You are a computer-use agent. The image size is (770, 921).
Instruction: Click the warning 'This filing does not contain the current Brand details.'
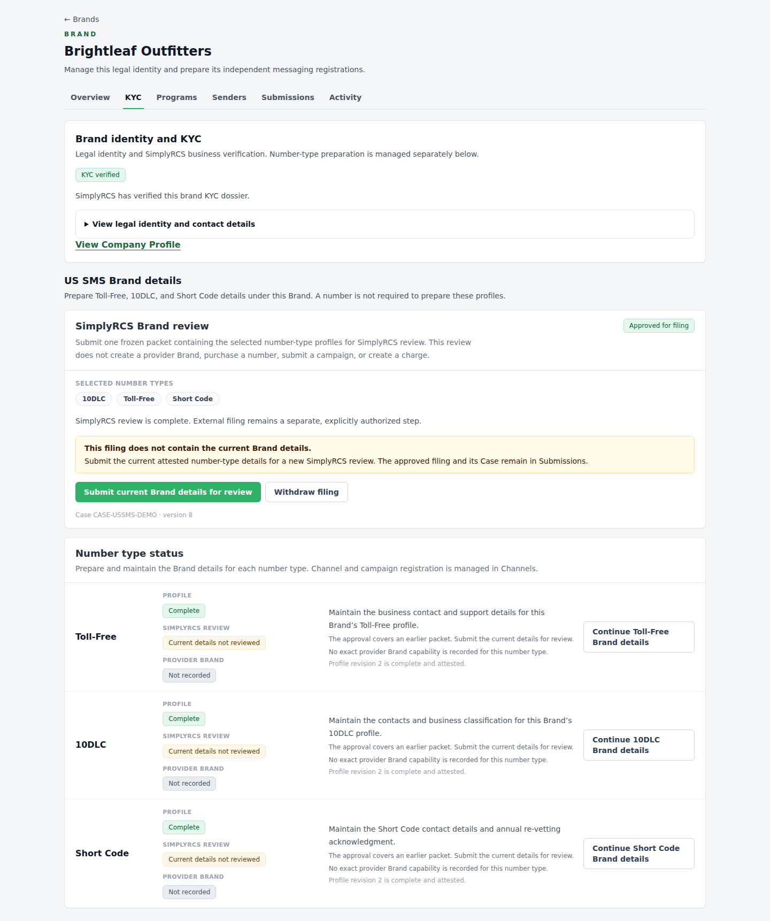[198, 448]
